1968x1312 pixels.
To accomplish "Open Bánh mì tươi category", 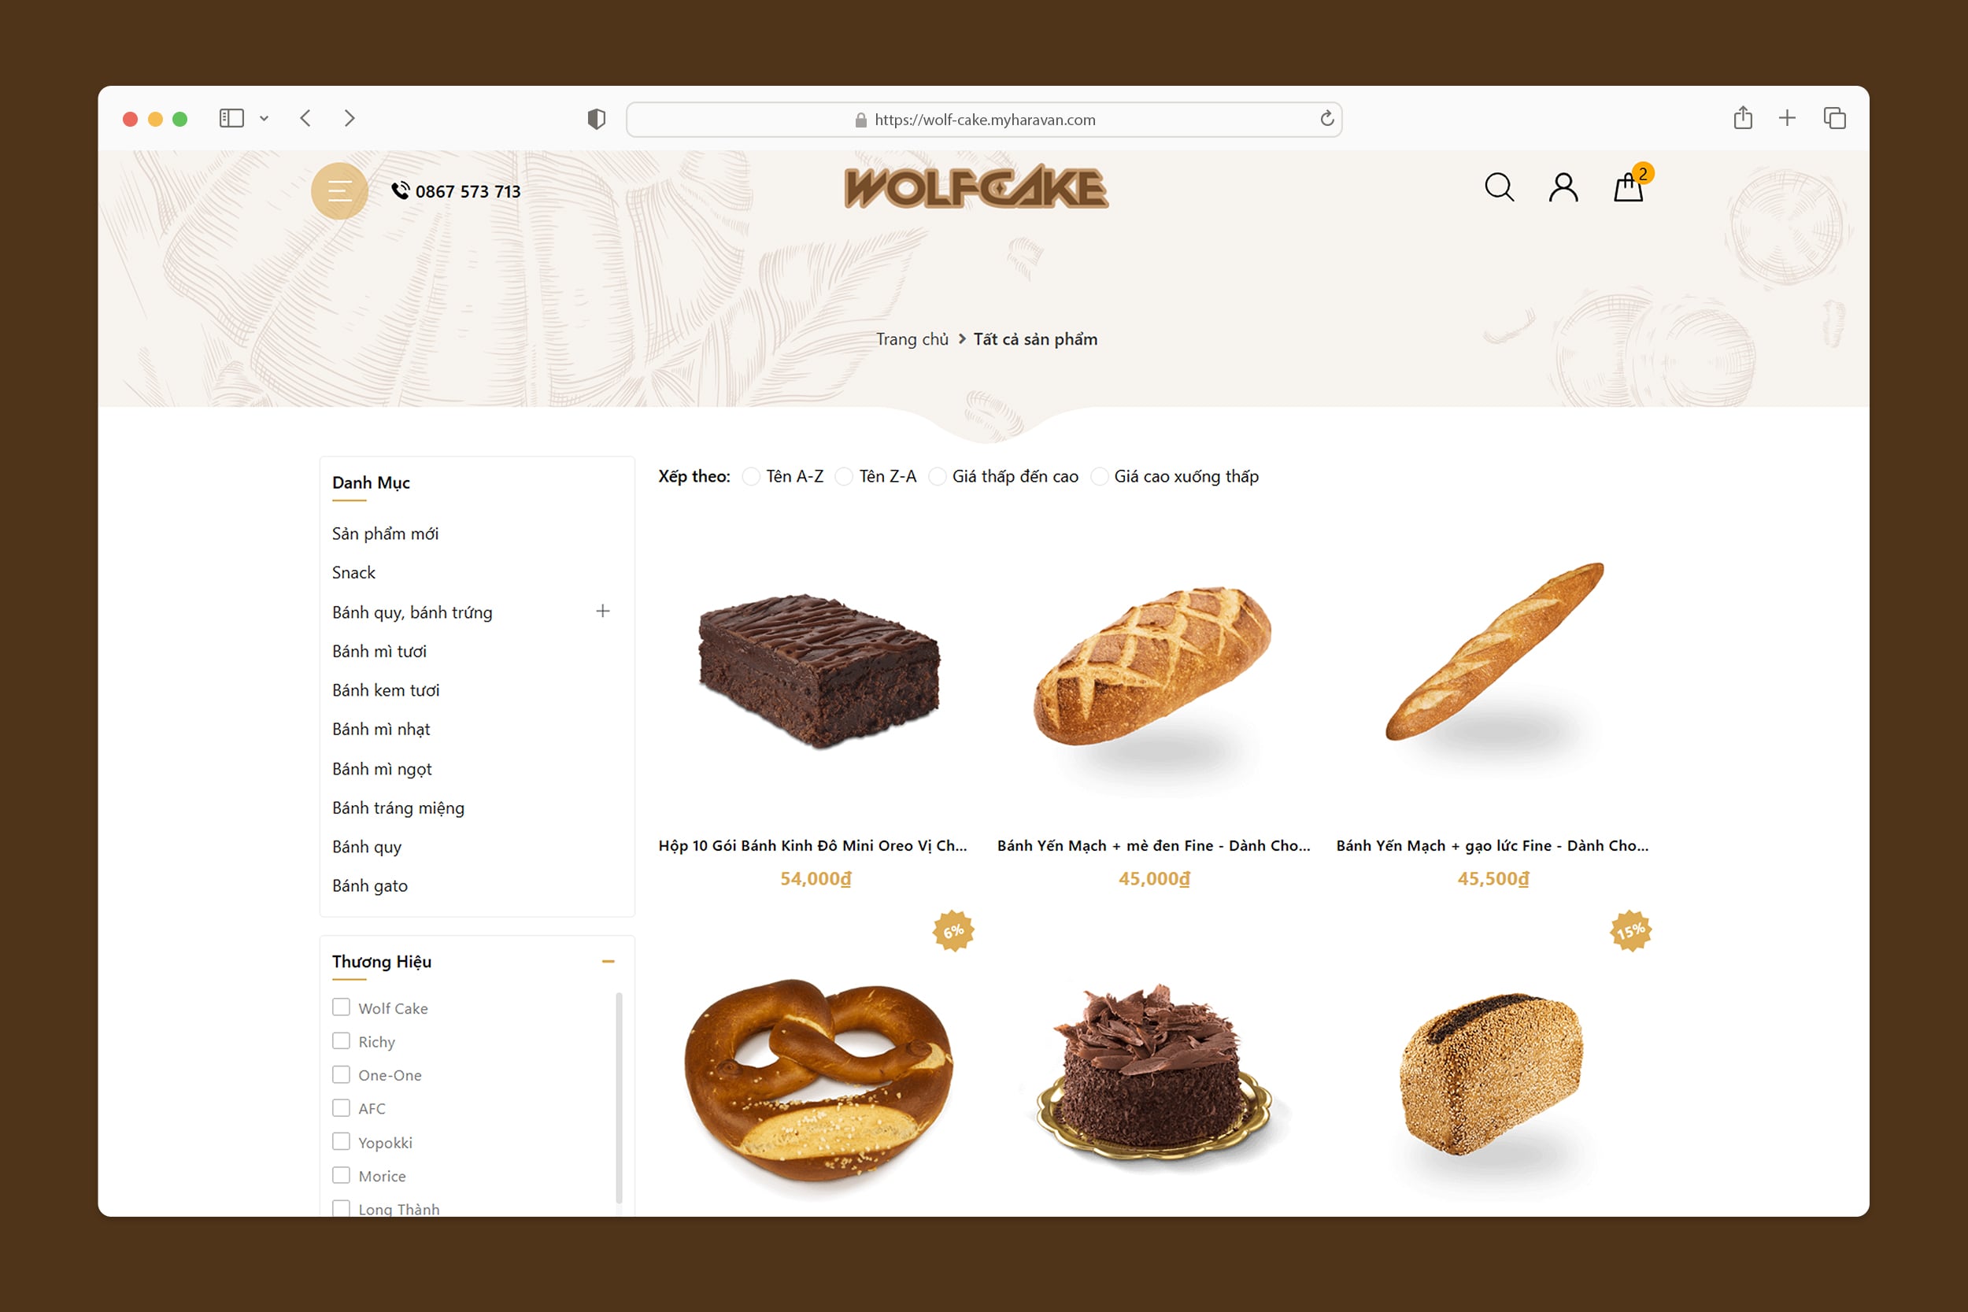I will pos(379,651).
